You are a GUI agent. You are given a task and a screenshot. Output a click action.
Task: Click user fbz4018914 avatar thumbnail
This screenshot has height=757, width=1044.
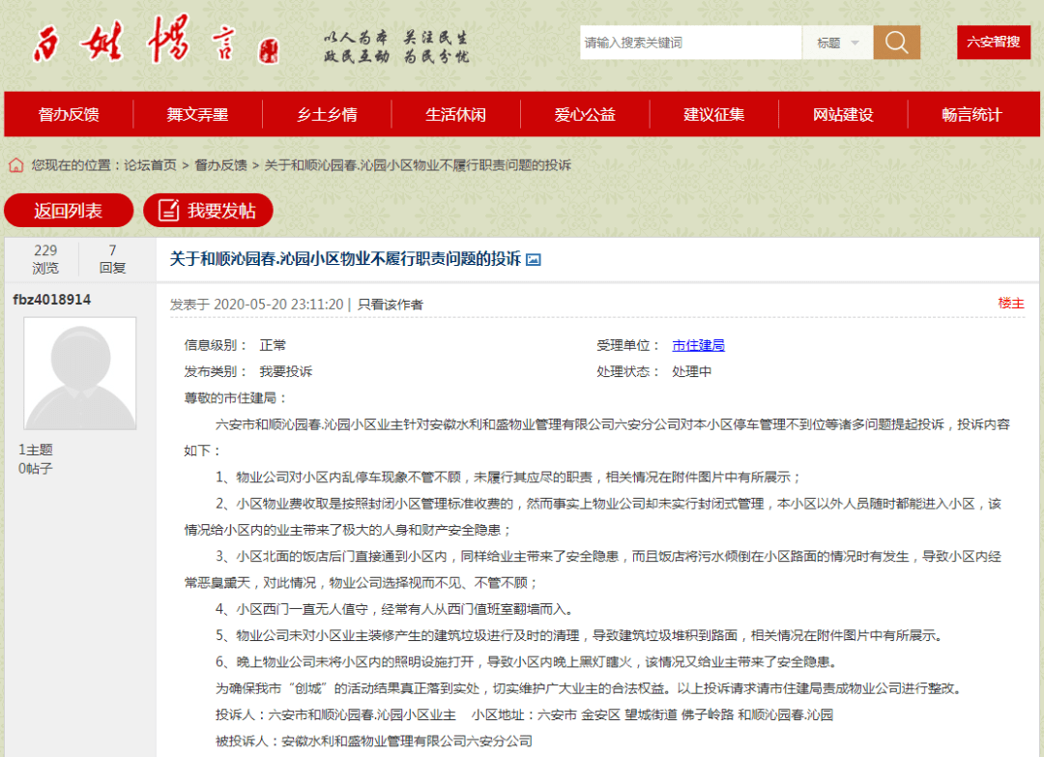[x=80, y=373]
